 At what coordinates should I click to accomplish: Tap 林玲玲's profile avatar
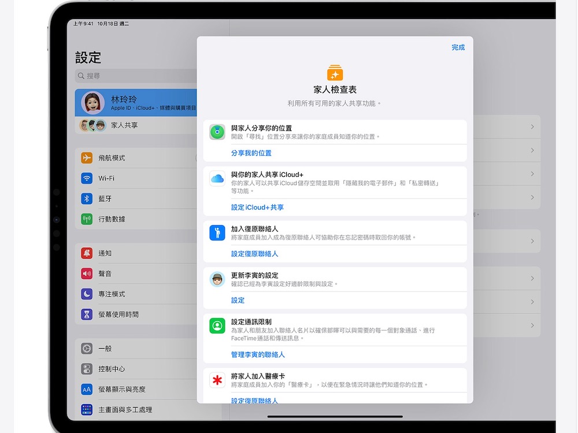tap(92, 102)
